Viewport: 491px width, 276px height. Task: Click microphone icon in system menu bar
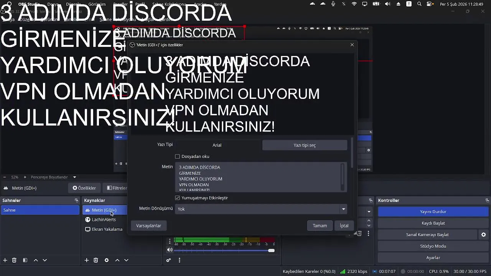coord(333,4)
